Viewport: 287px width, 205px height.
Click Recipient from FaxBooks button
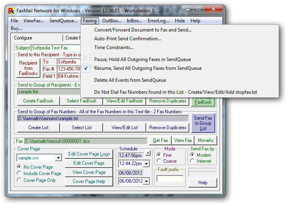coord(28,68)
